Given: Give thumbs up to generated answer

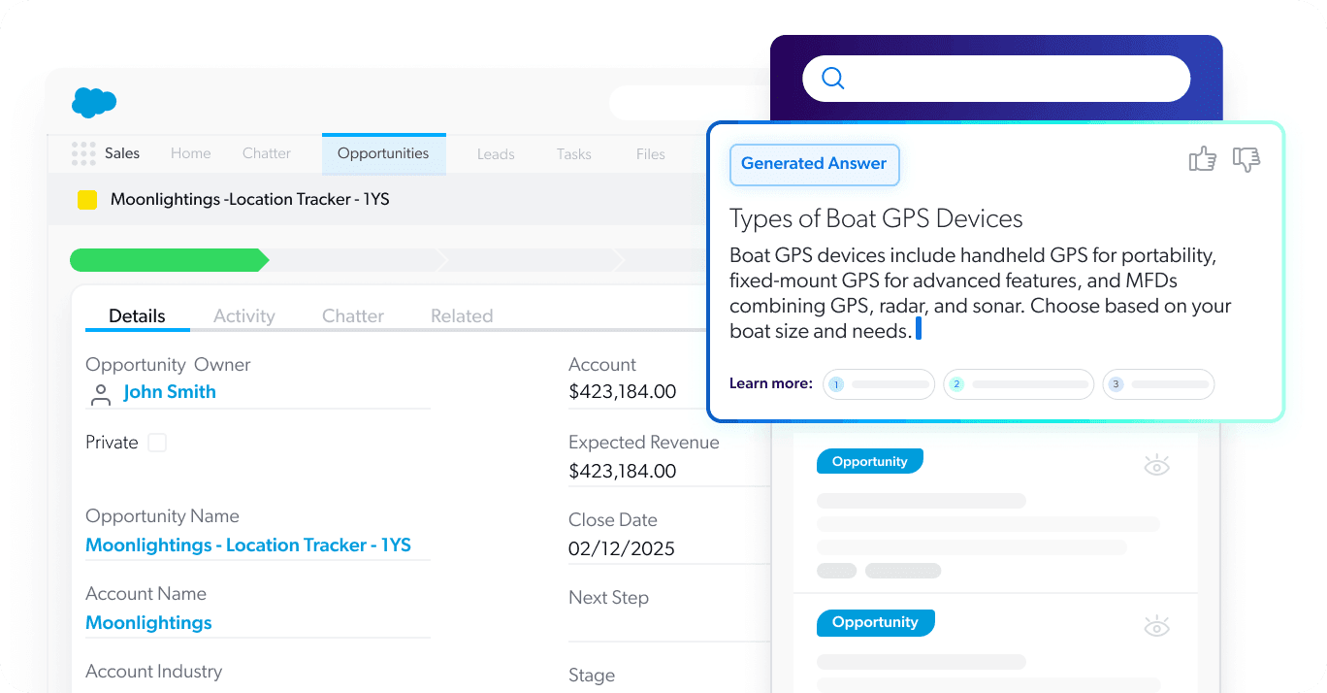Looking at the screenshot, I should [x=1203, y=159].
